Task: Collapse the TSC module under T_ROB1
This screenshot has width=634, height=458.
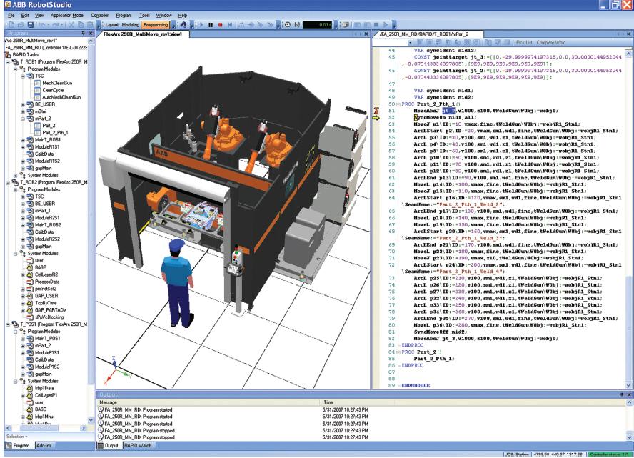Action: coord(23,76)
